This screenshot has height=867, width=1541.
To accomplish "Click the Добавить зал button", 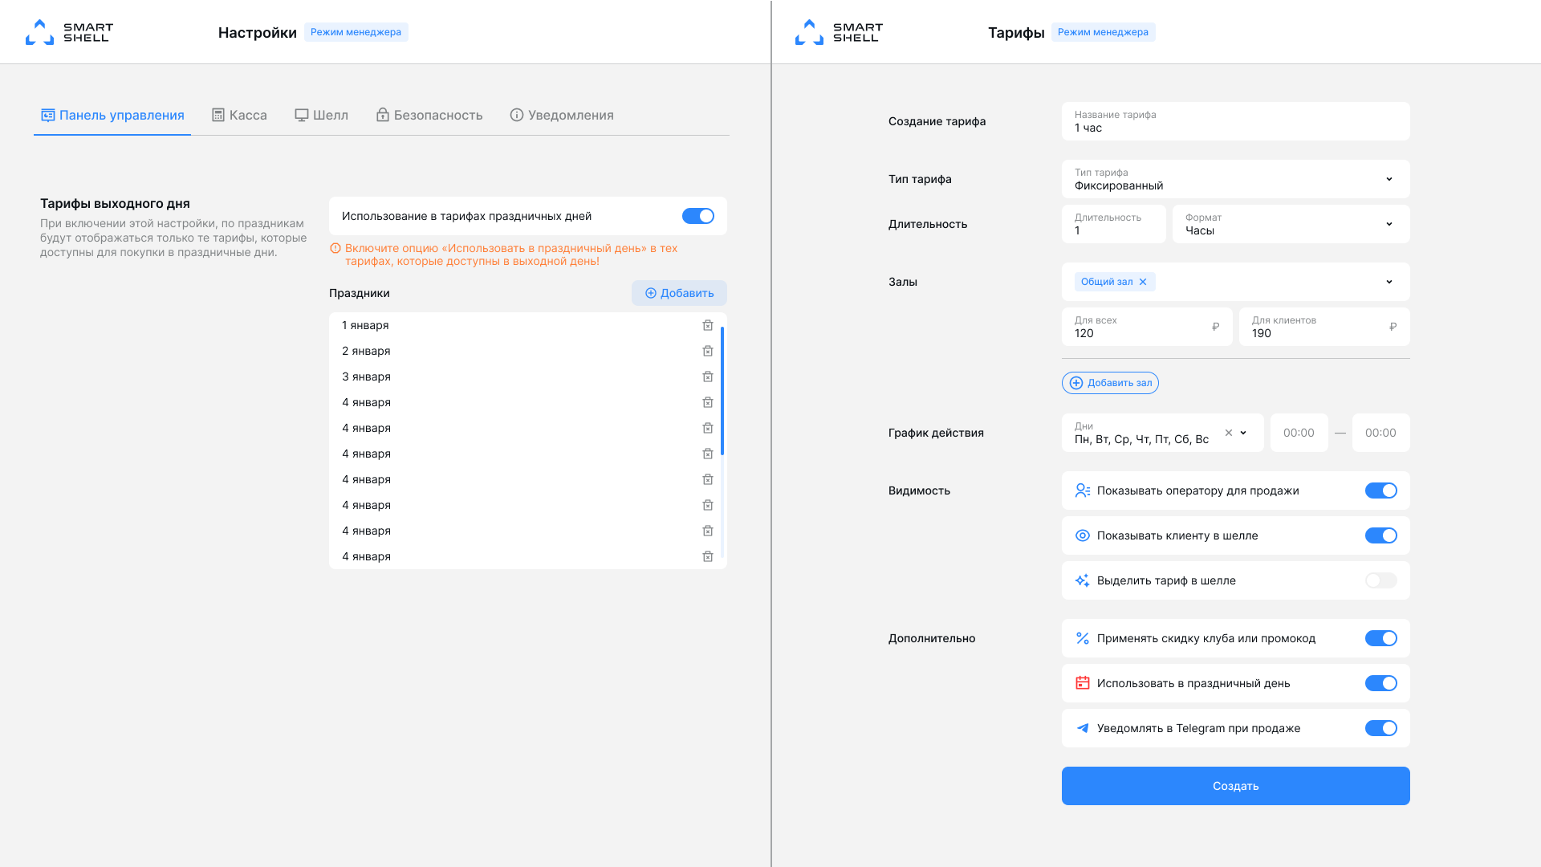I will [x=1110, y=383].
